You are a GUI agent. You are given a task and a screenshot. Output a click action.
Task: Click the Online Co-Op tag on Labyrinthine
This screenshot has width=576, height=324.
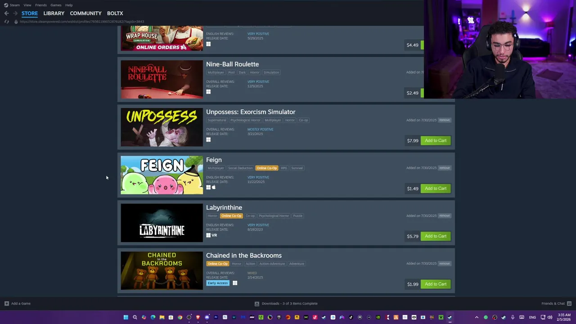pyautogui.click(x=231, y=216)
